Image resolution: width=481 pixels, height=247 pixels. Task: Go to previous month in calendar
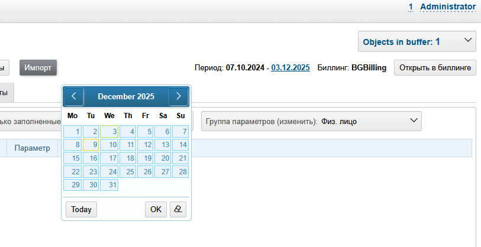coord(73,96)
